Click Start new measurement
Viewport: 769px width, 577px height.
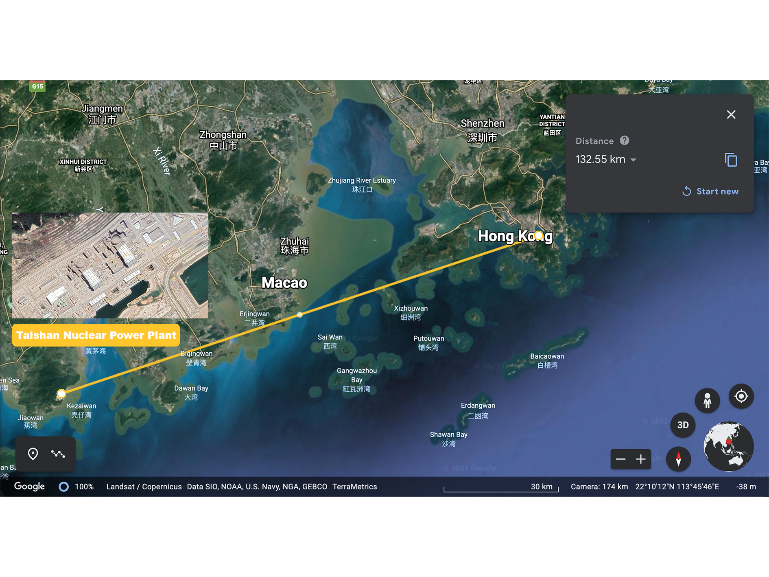(710, 191)
